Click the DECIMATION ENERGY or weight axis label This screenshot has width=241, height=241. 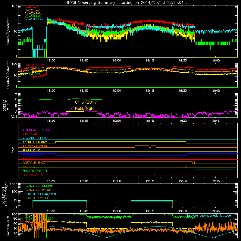click(x=5, y=196)
